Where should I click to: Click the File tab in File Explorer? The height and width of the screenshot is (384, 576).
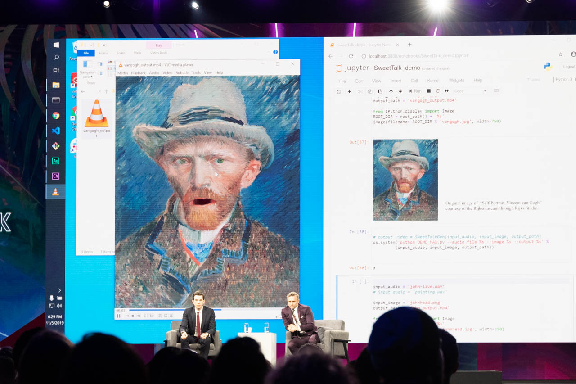pos(86,53)
